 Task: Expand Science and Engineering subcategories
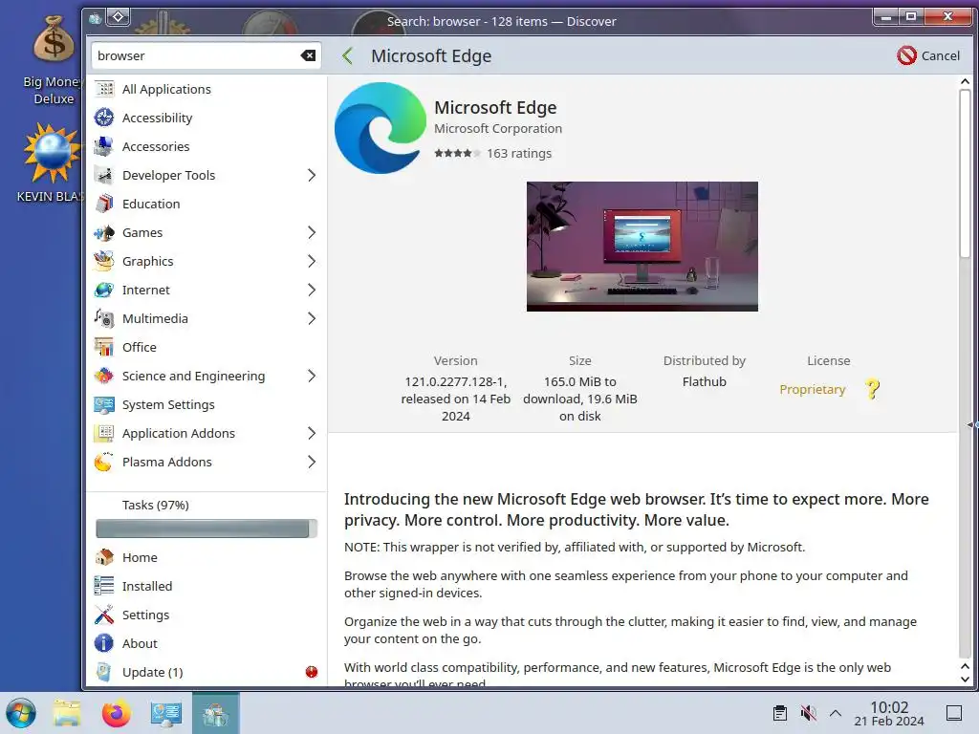coord(312,377)
